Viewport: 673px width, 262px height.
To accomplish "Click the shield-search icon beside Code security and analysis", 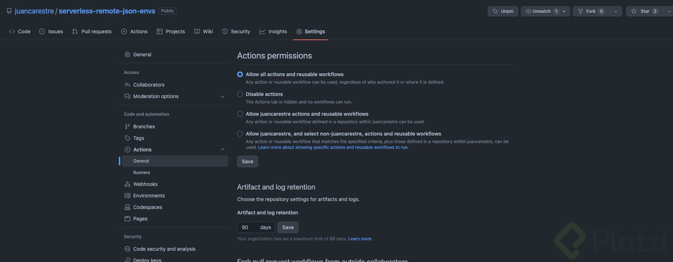I will point(127,249).
